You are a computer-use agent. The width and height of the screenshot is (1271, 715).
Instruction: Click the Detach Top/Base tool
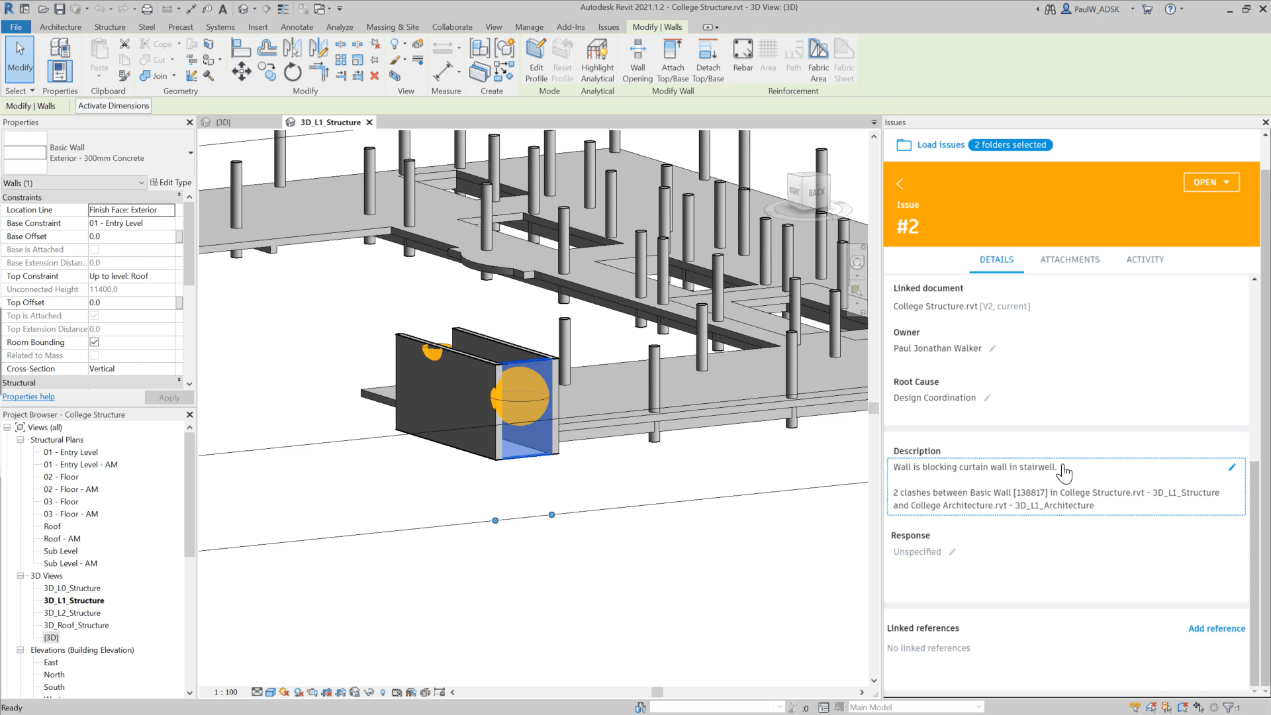click(x=708, y=60)
